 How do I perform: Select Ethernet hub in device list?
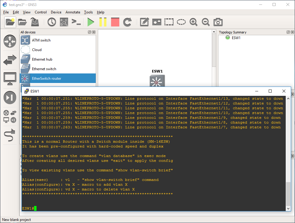(x=58, y=59)
